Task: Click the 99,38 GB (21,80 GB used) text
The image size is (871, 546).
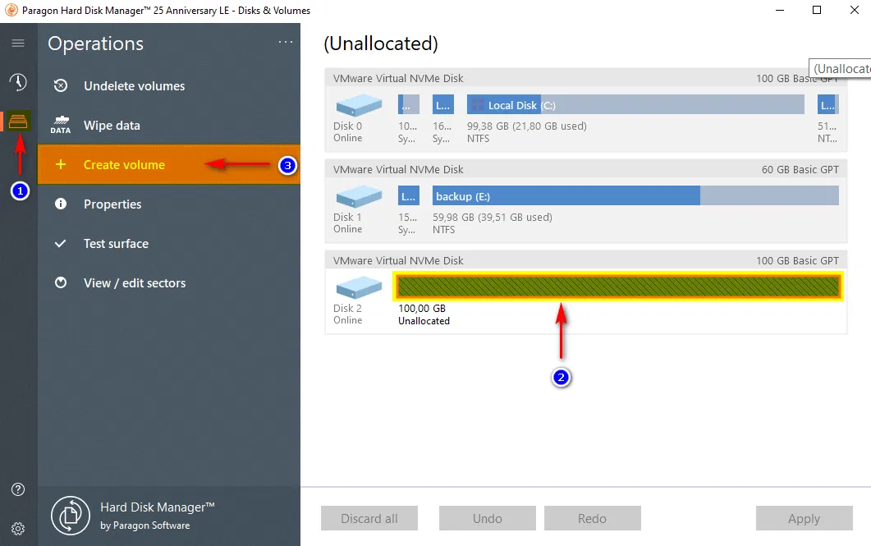Action: coord(526,126)
